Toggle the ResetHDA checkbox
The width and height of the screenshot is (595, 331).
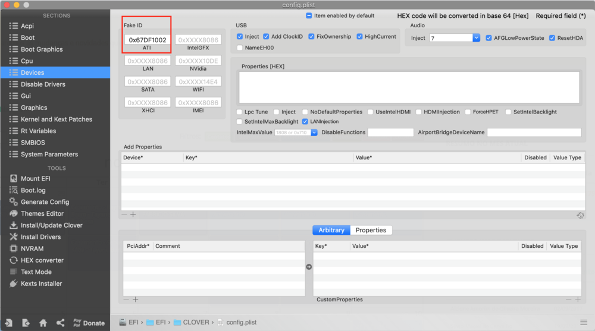(x=552, y=38)
